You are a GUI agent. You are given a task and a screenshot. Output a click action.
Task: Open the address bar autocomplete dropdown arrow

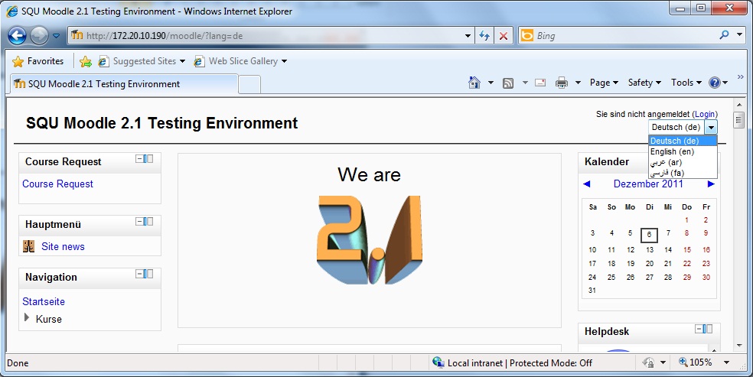[x=468, y=36]
